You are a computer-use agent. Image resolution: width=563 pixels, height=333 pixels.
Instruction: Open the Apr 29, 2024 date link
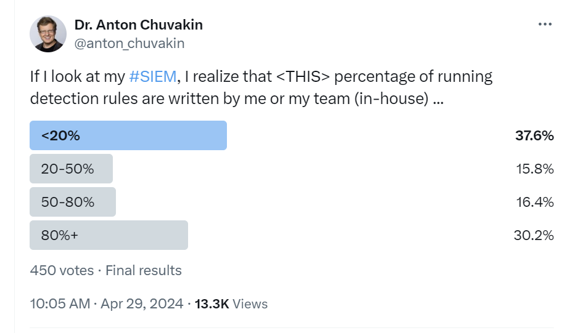click(x=142, y=303)
